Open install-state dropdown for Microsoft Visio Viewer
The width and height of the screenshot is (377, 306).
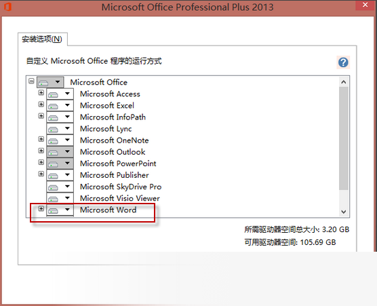[x=60, y=198]
